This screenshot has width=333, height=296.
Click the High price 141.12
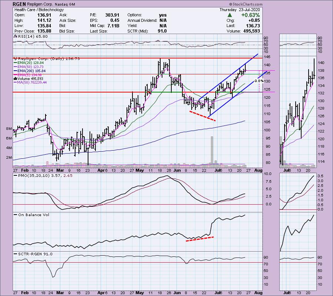pyautogui.click(x=44, y=20)
